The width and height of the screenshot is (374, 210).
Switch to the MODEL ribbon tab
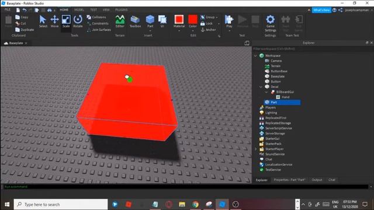point(79,10)
